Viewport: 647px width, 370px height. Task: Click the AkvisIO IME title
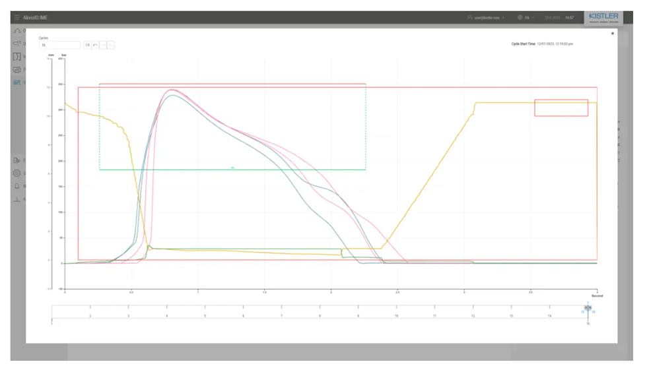(35, 18)
